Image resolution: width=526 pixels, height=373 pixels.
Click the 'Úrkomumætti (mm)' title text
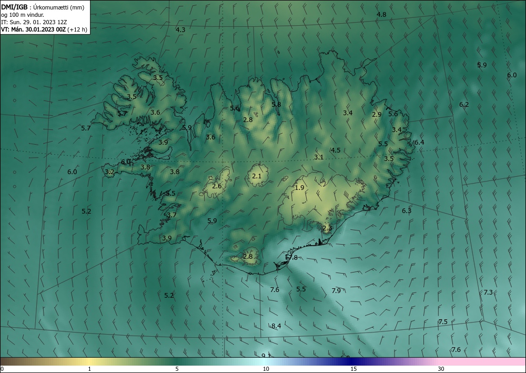59,7
